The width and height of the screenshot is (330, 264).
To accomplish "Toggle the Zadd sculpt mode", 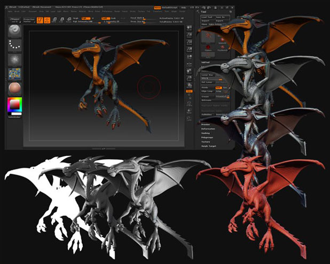I will [106, 18].
